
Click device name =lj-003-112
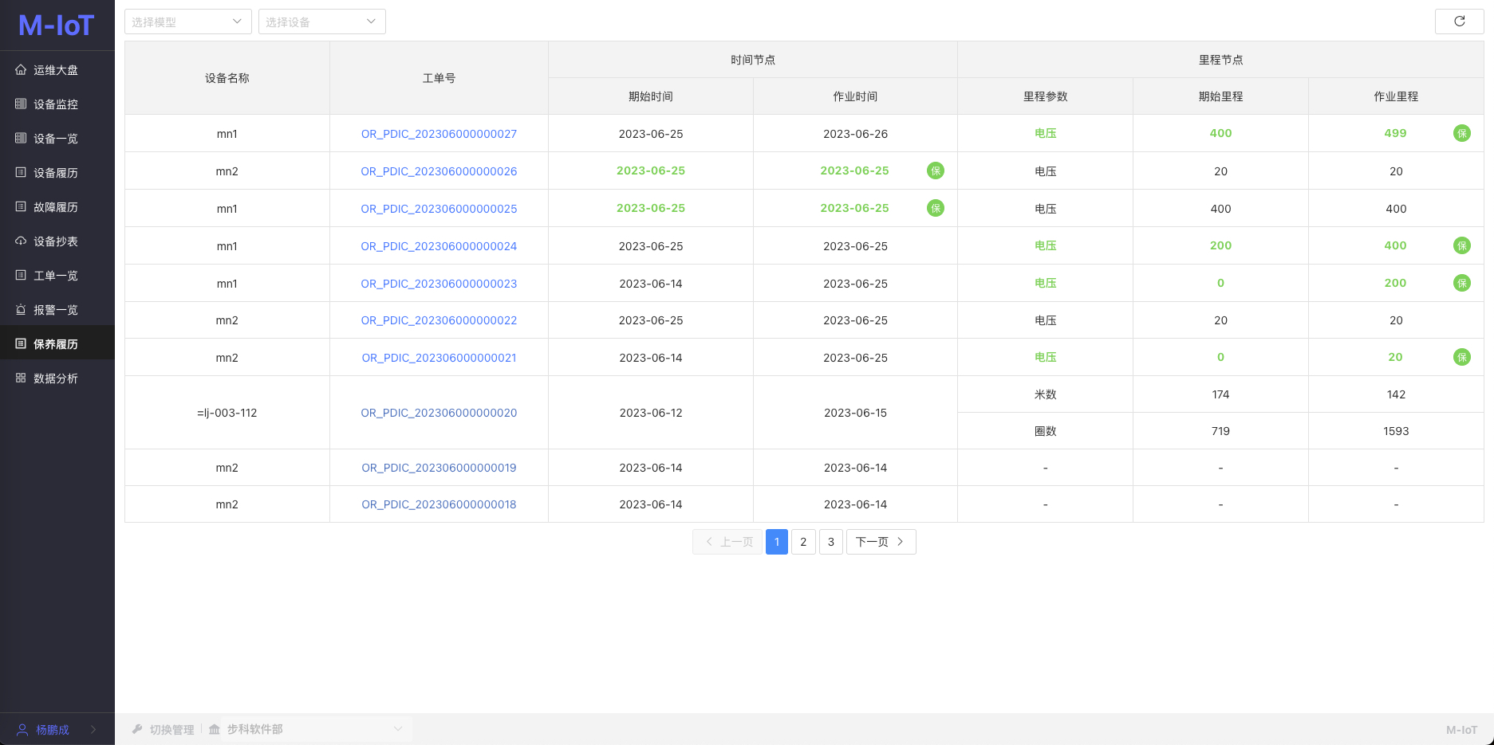coord(227,413)
